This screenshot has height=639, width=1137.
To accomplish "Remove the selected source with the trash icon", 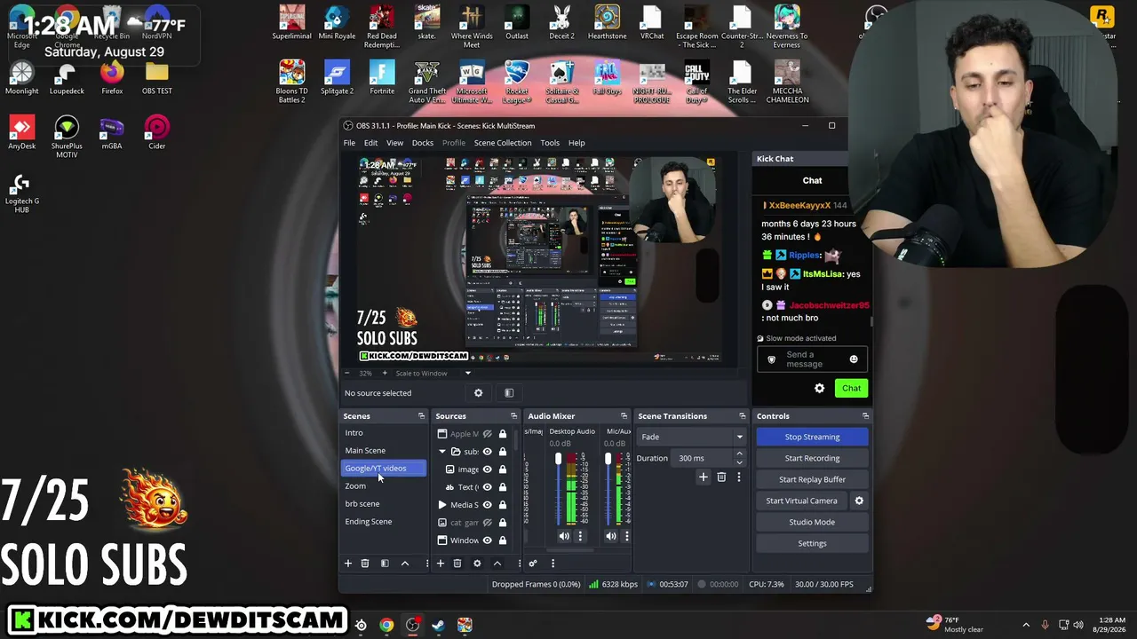I will point(457,564).
